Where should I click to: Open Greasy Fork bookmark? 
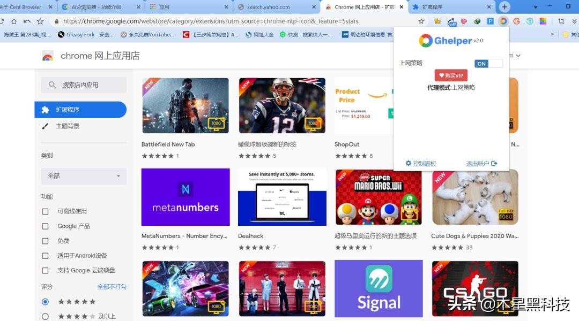[x=86, y=35]
